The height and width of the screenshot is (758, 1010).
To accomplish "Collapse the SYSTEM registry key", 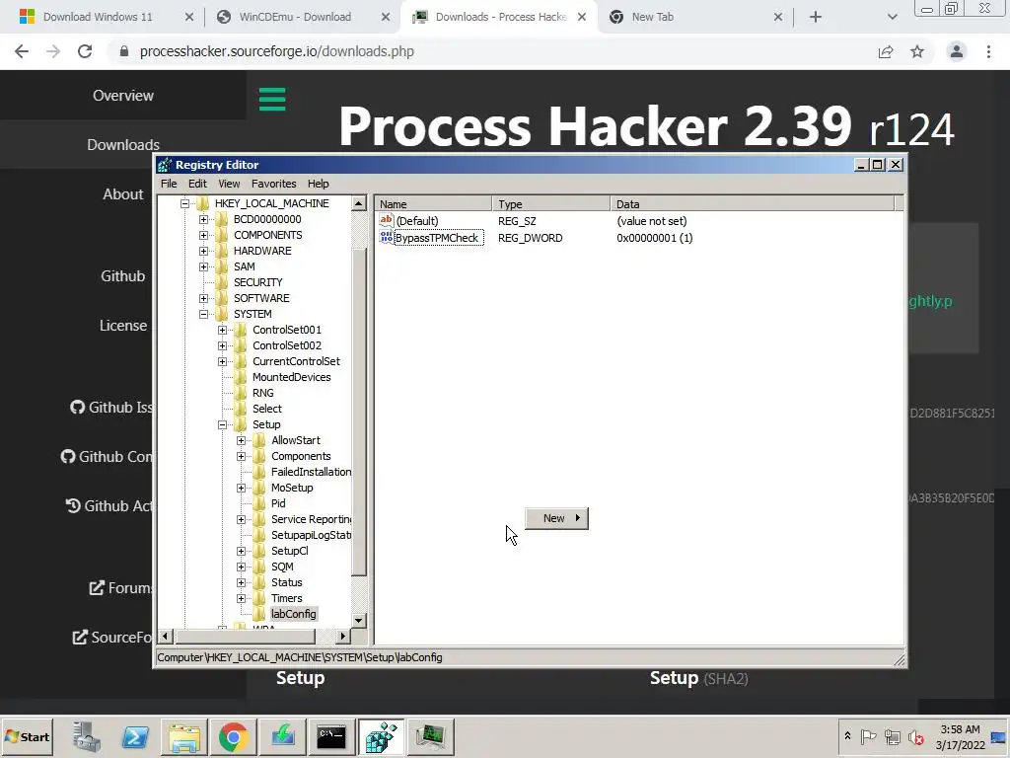I will 203,314.
